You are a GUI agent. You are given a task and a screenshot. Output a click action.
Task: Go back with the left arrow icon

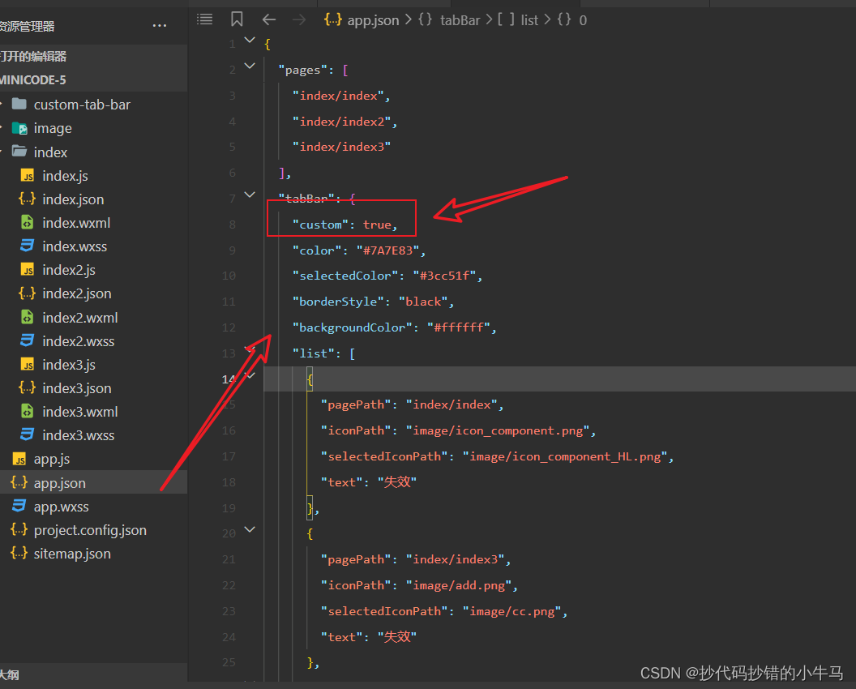268,20
